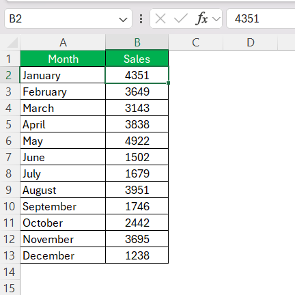Select column A header
295x295 pixels.
pos(63,42)
